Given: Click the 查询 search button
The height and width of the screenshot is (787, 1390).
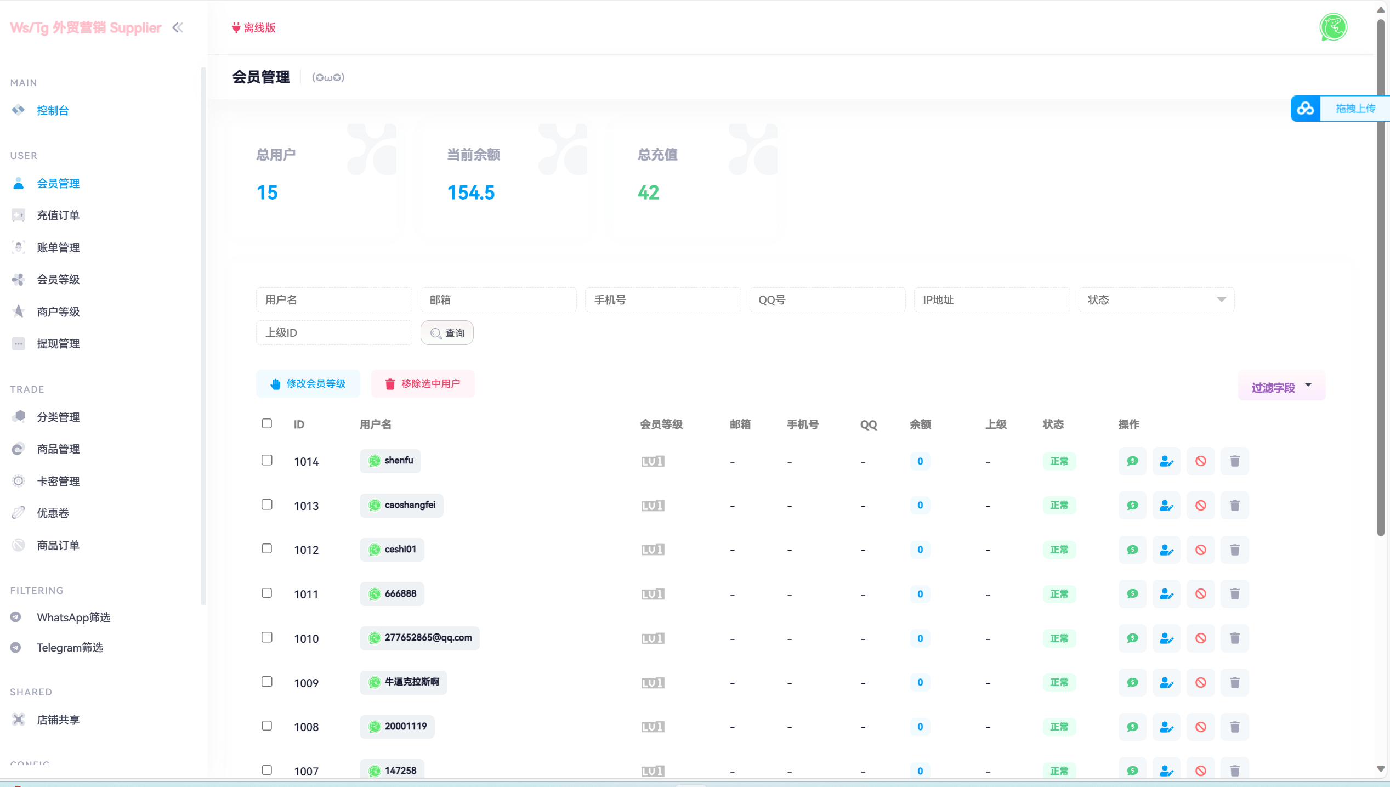Looking at the screenshot, I should [x=447, y=332].
